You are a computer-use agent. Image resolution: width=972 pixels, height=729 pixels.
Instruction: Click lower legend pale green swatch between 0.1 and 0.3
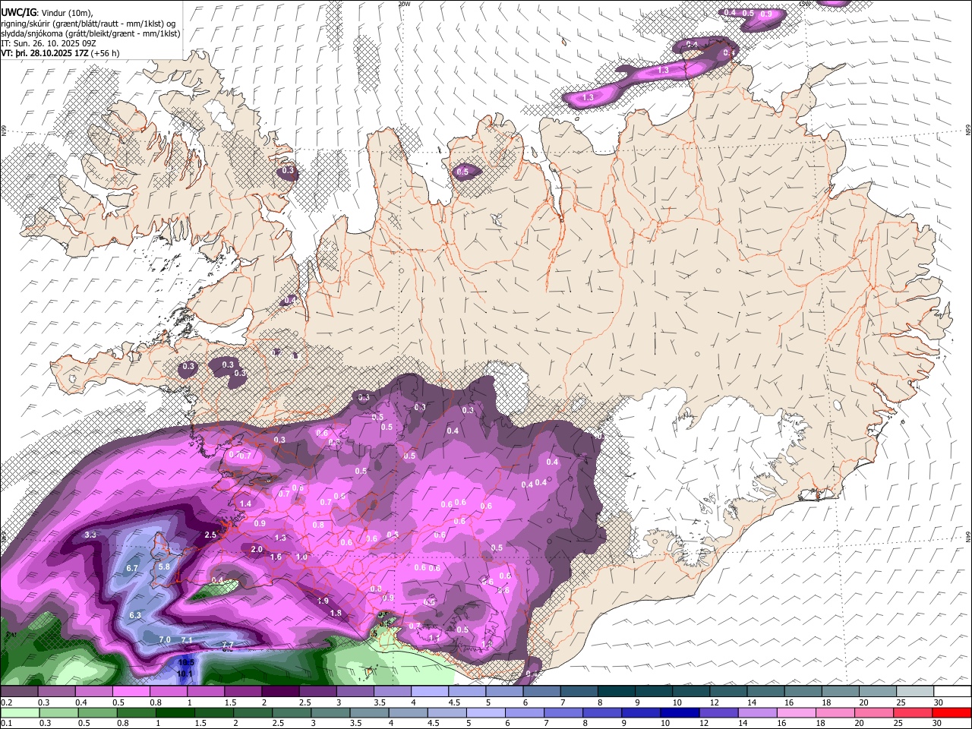click(21, 713)
